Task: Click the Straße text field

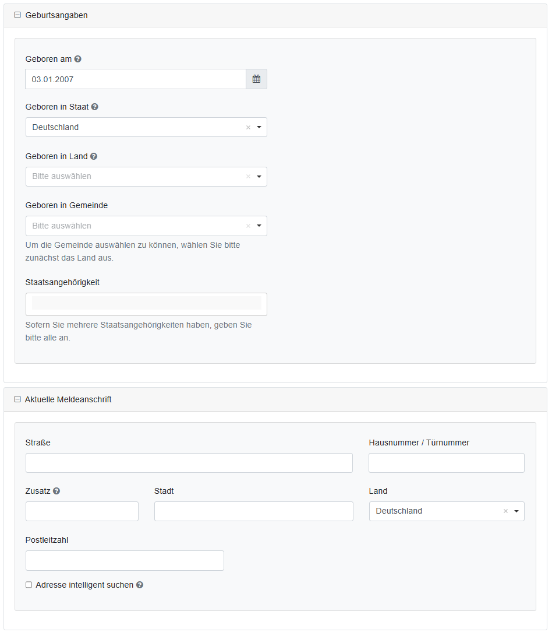Action: 189,463
